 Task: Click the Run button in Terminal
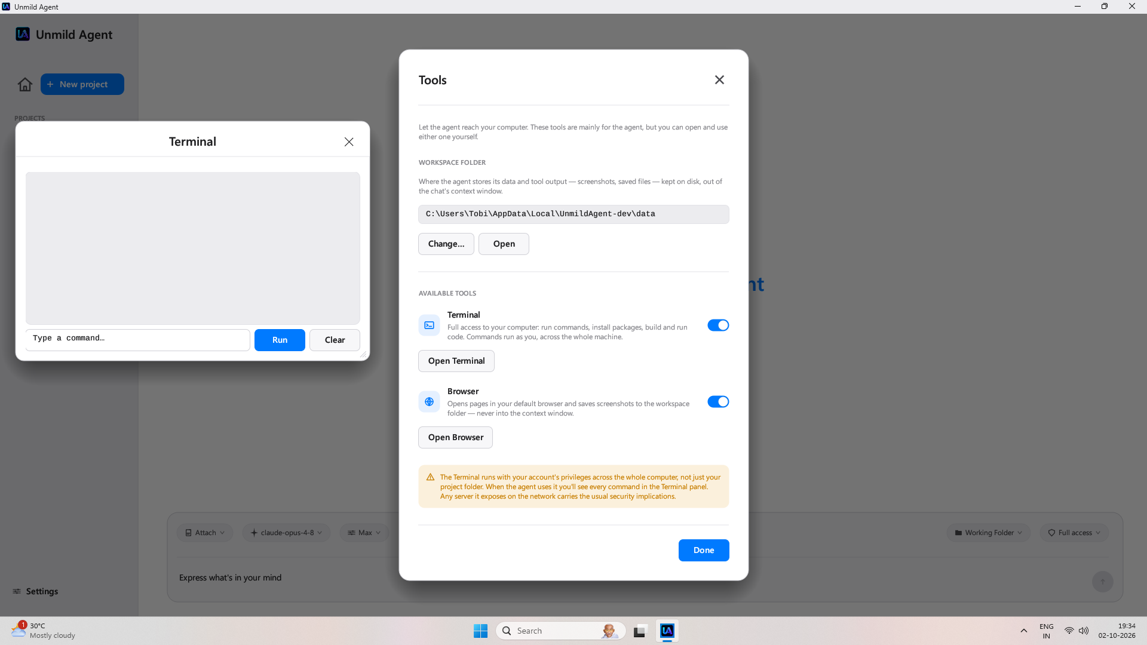click(280, 340)
